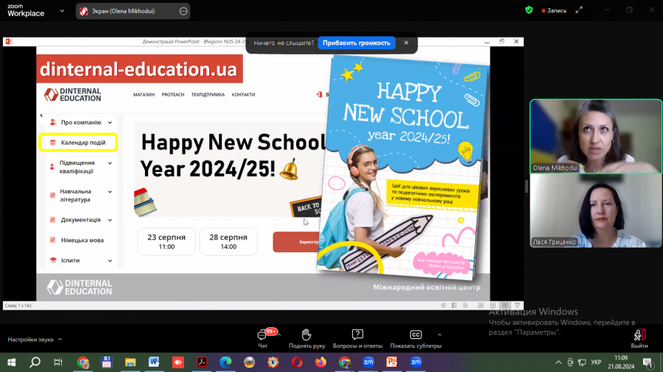Open Questions and Answers panel
The height and width of the screenshot is (372, 663).
(x=357, y=339)
